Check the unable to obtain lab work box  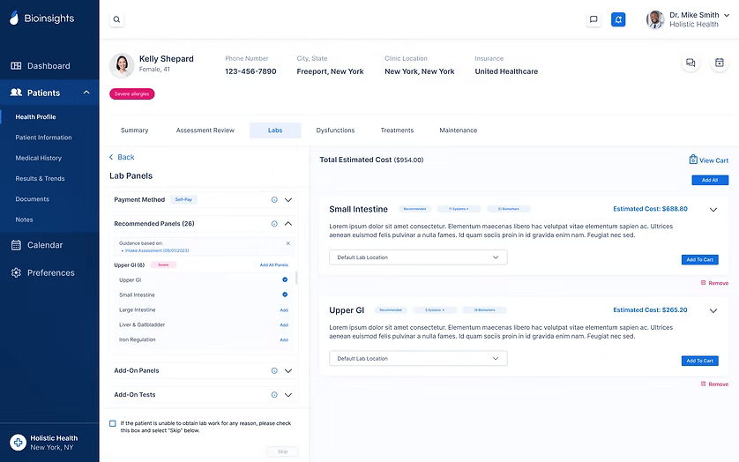coord(113,423)
